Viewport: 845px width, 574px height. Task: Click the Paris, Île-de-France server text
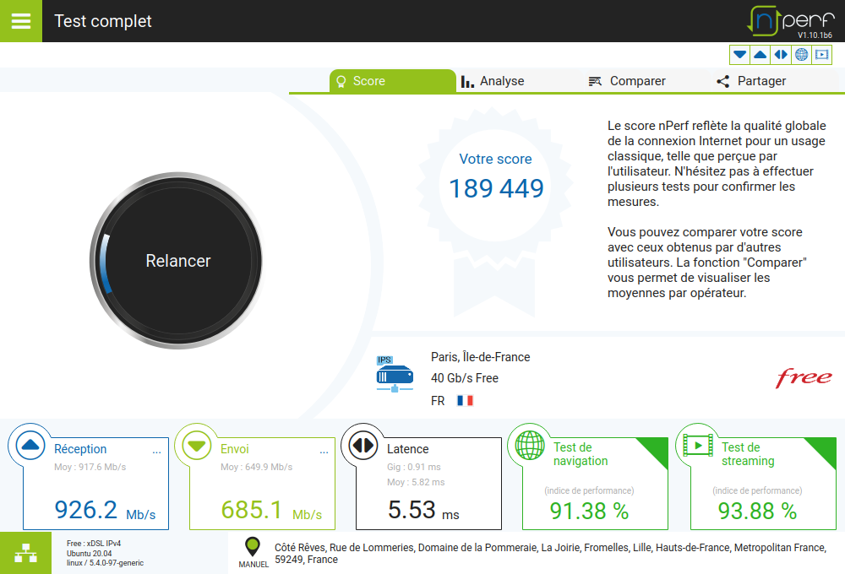click(480, 357)
